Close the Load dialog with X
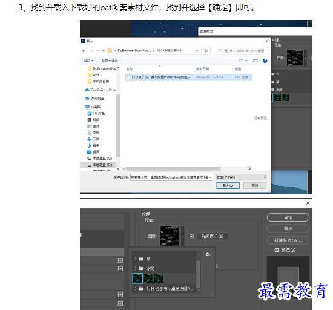The height and width of the screenshot is (310, 333). 267,41
